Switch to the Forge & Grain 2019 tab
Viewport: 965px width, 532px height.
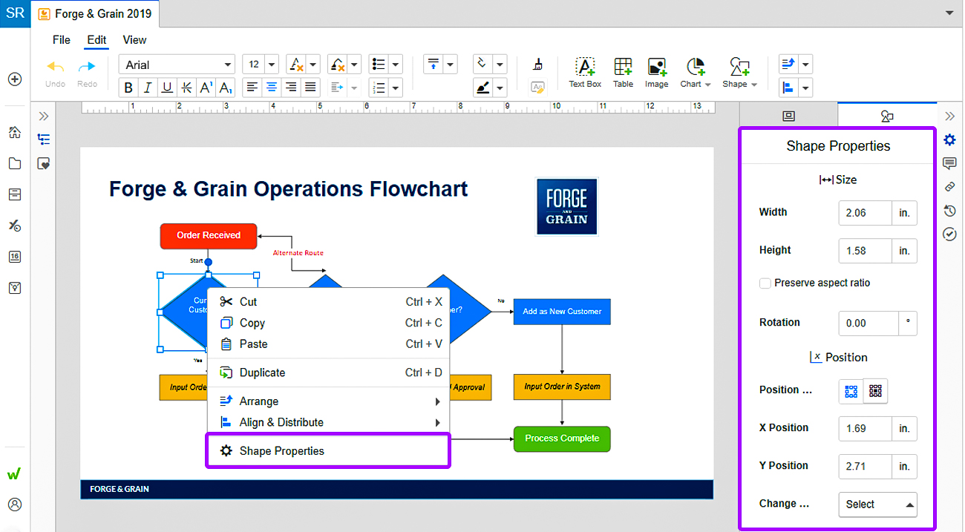coord(94,13)
